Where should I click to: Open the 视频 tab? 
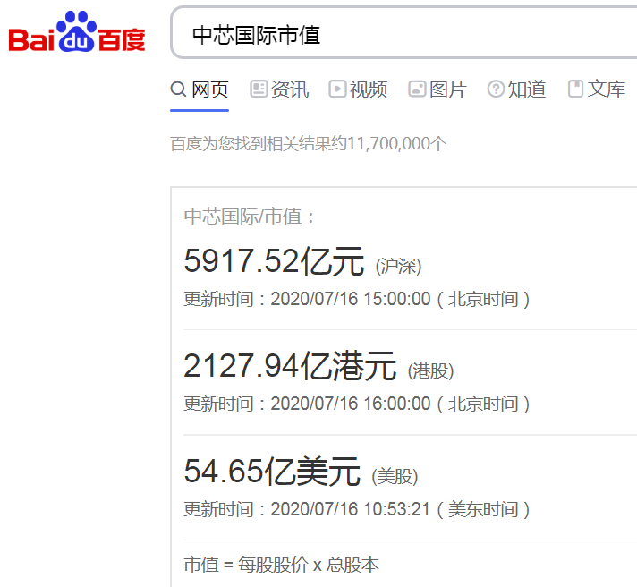tap(358, 89)
